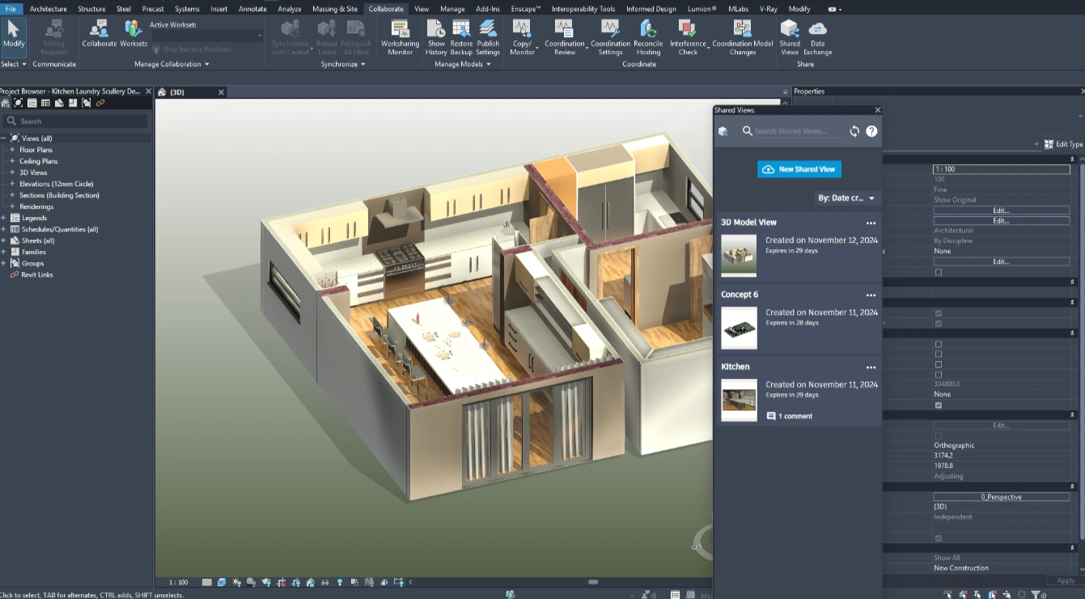Open the Worksets dialog

[134, 35]
